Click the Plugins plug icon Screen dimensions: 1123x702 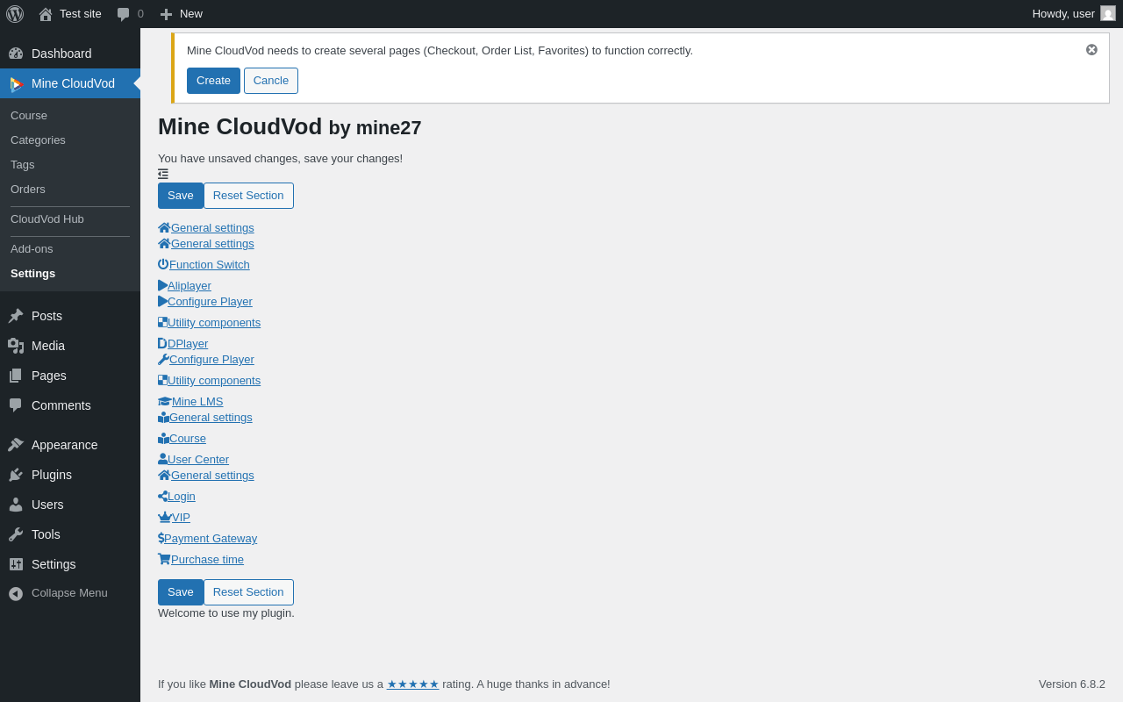pos(16,475)
